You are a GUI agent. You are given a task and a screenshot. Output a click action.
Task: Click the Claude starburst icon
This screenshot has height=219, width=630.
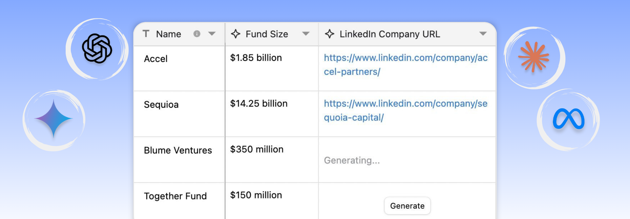pyautogui.click(x=534, y=56)
